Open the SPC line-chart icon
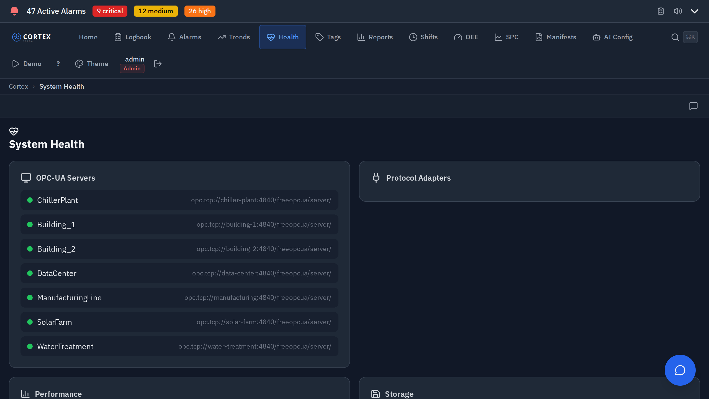 (498, 37)
